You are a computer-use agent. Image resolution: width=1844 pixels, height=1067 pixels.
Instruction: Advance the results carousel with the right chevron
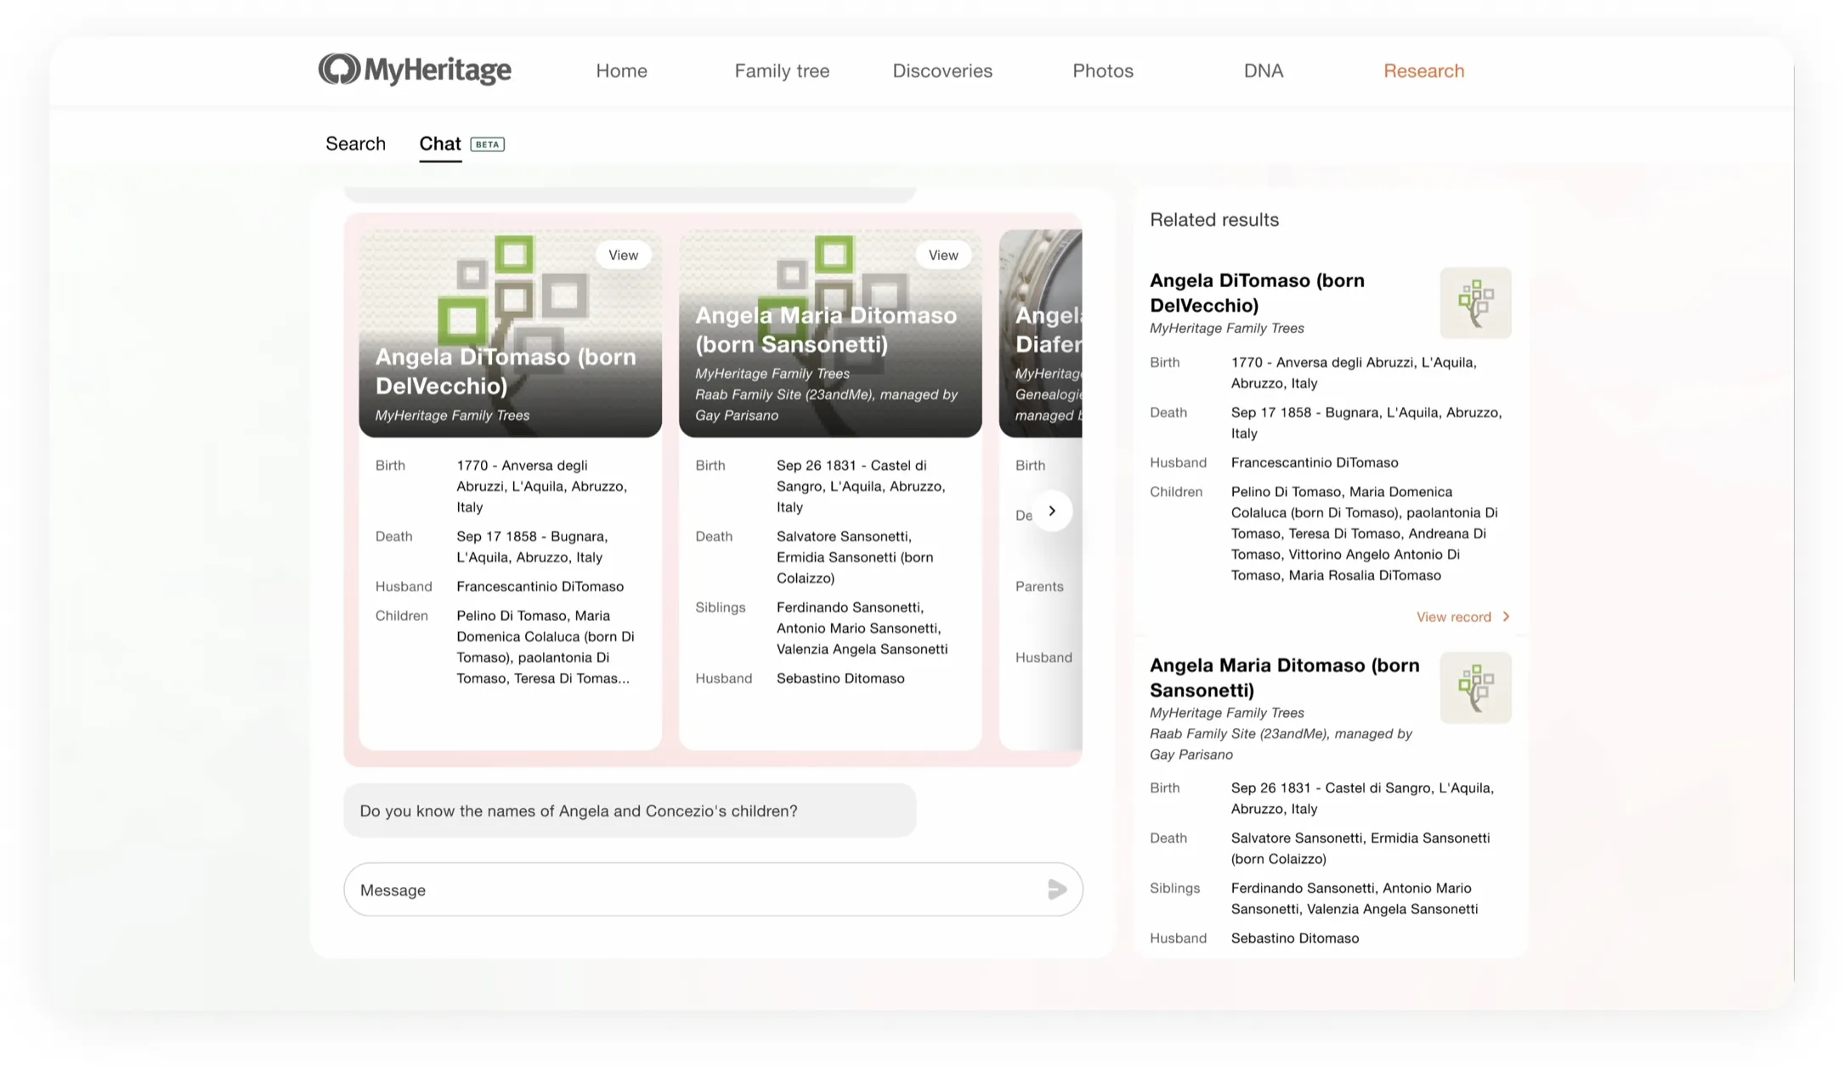tap(1052, 511)
